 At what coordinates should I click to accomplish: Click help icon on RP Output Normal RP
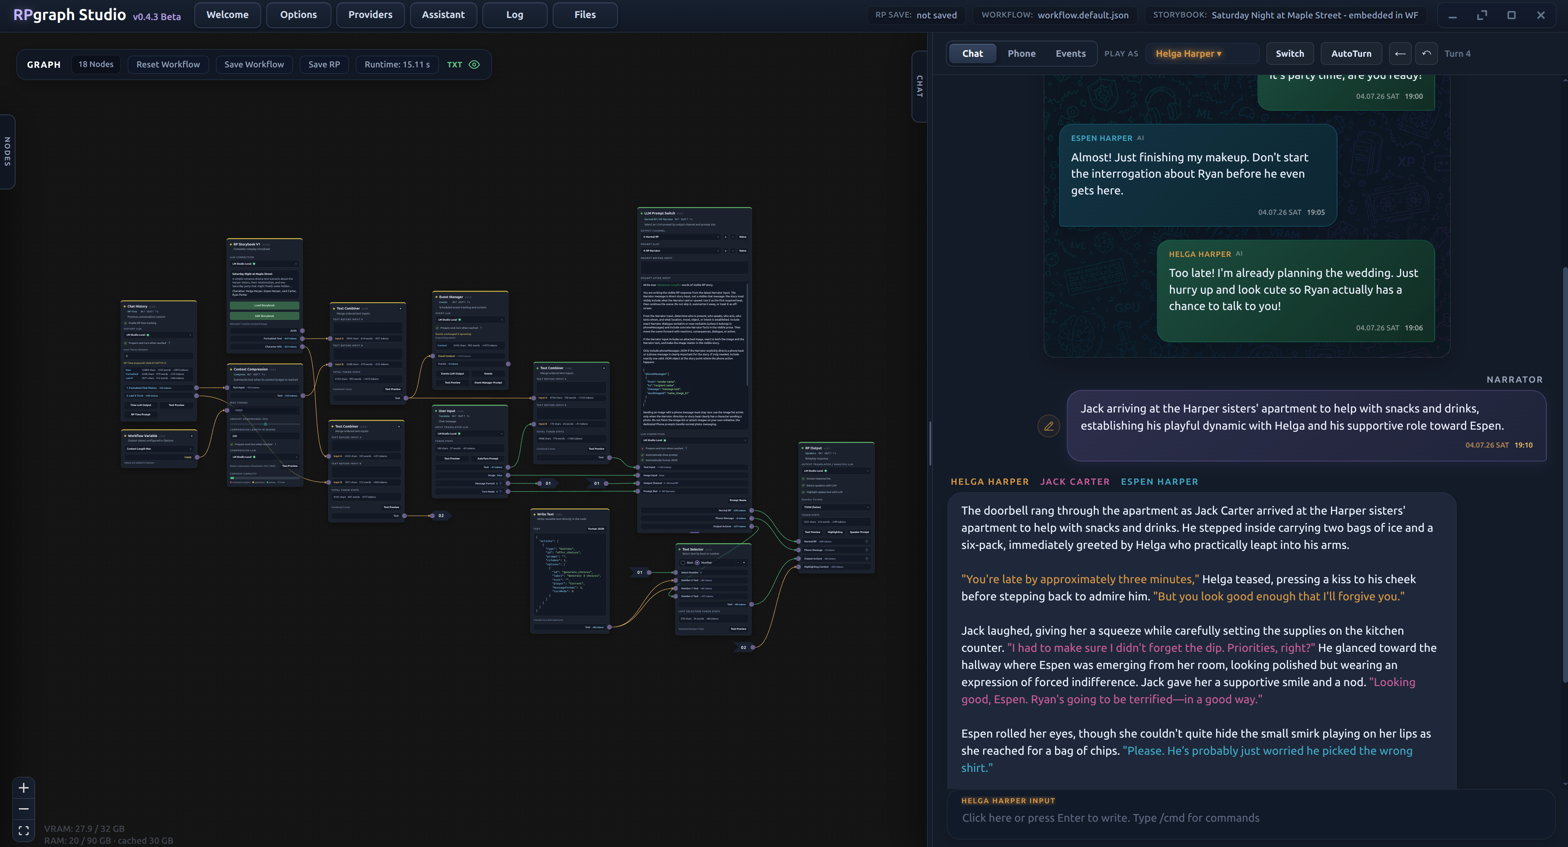pos(867,541)
